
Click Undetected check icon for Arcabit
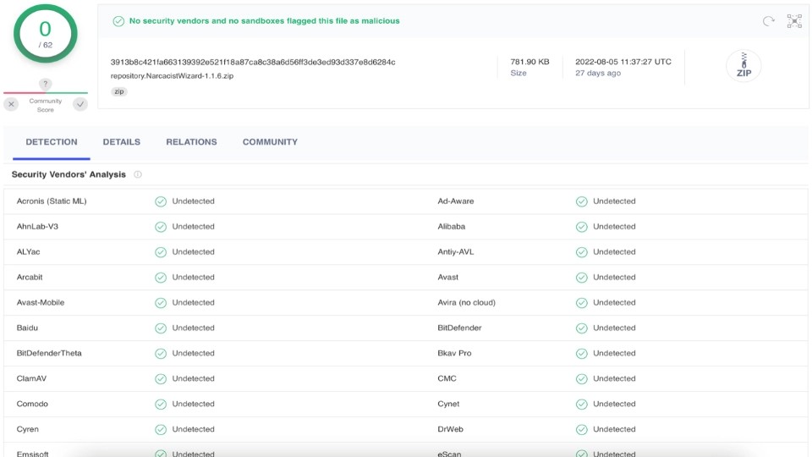[161, 278]
